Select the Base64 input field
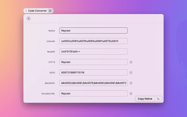The image size is (187, 117). [93, 51]
